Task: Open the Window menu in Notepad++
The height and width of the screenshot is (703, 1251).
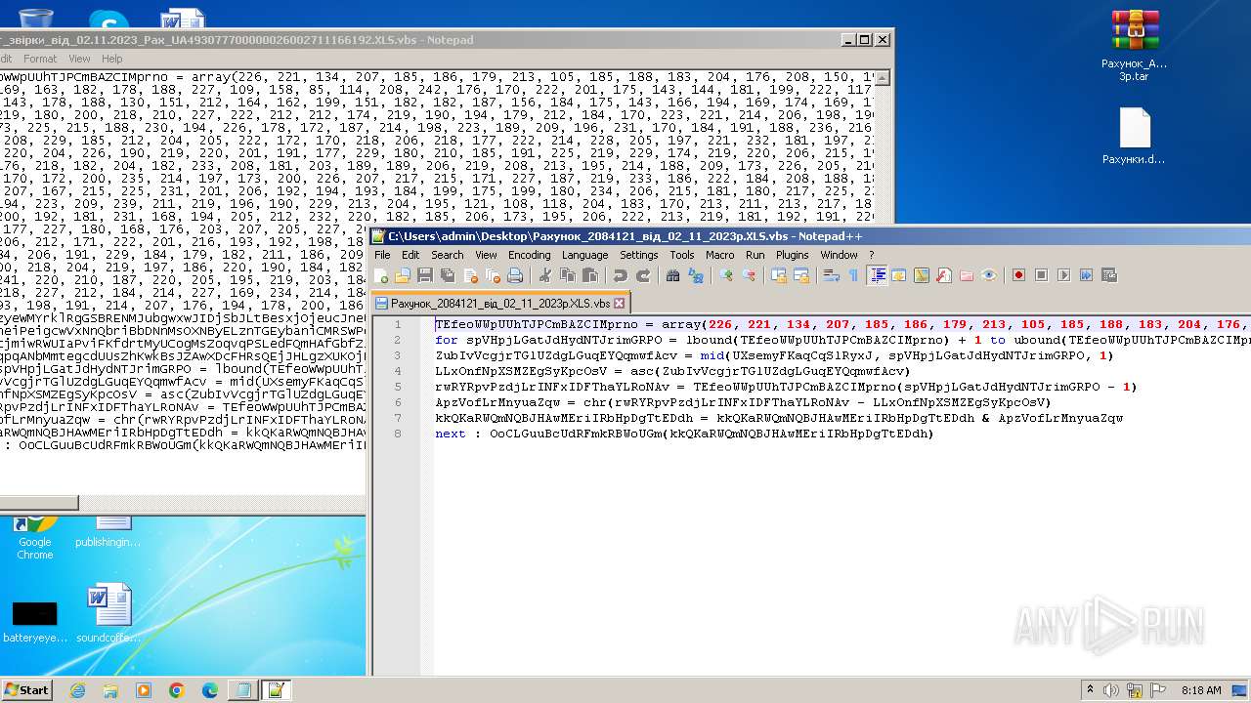Action: tap(839, 255)
